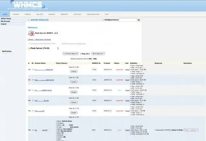Open the BILLING menu
The height and width of the screenshot is (141, 206).
[40, 14]
